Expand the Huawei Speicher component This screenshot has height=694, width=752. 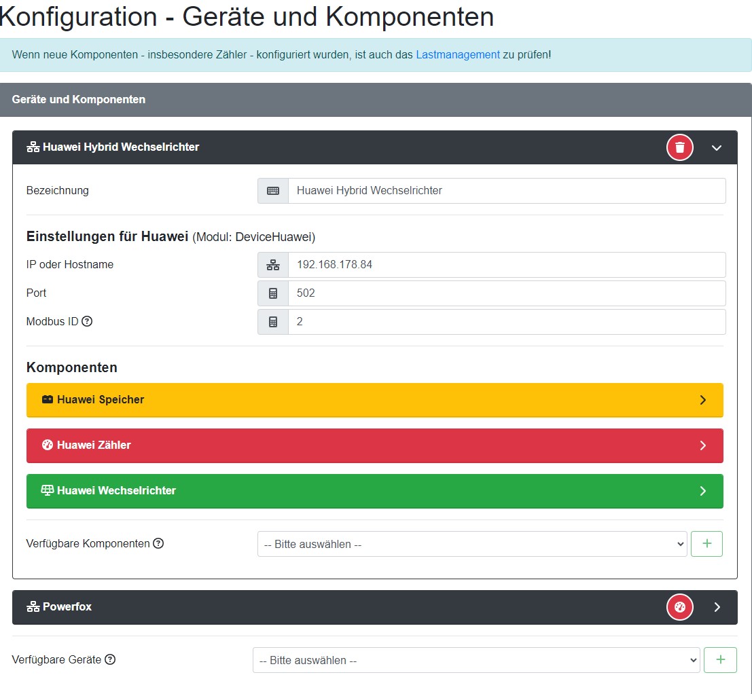(703, 400)
